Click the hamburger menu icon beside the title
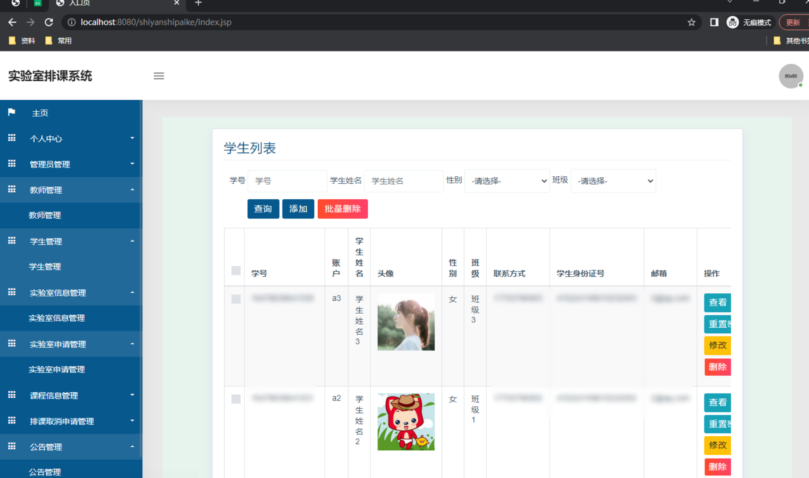The width and height of the screenshot is (809, 478). click(x=159, y=76)
